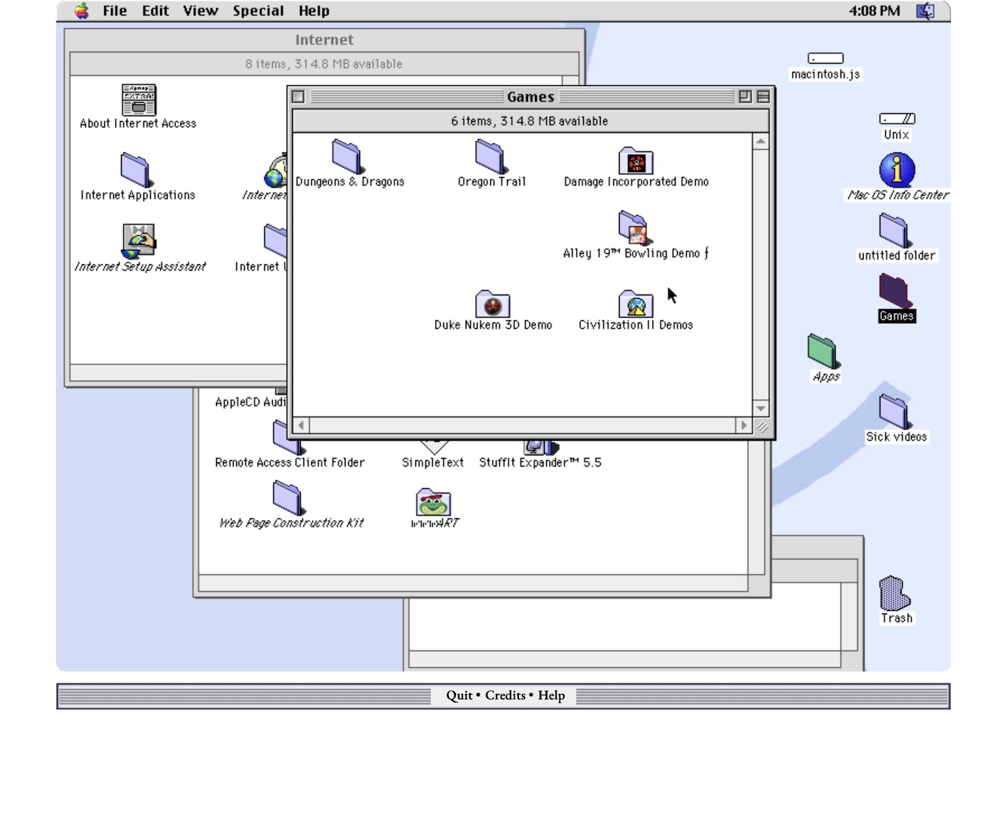Select the untitled folder on desktop
This screenshot has height=817, width=1007.
point(894,231)
